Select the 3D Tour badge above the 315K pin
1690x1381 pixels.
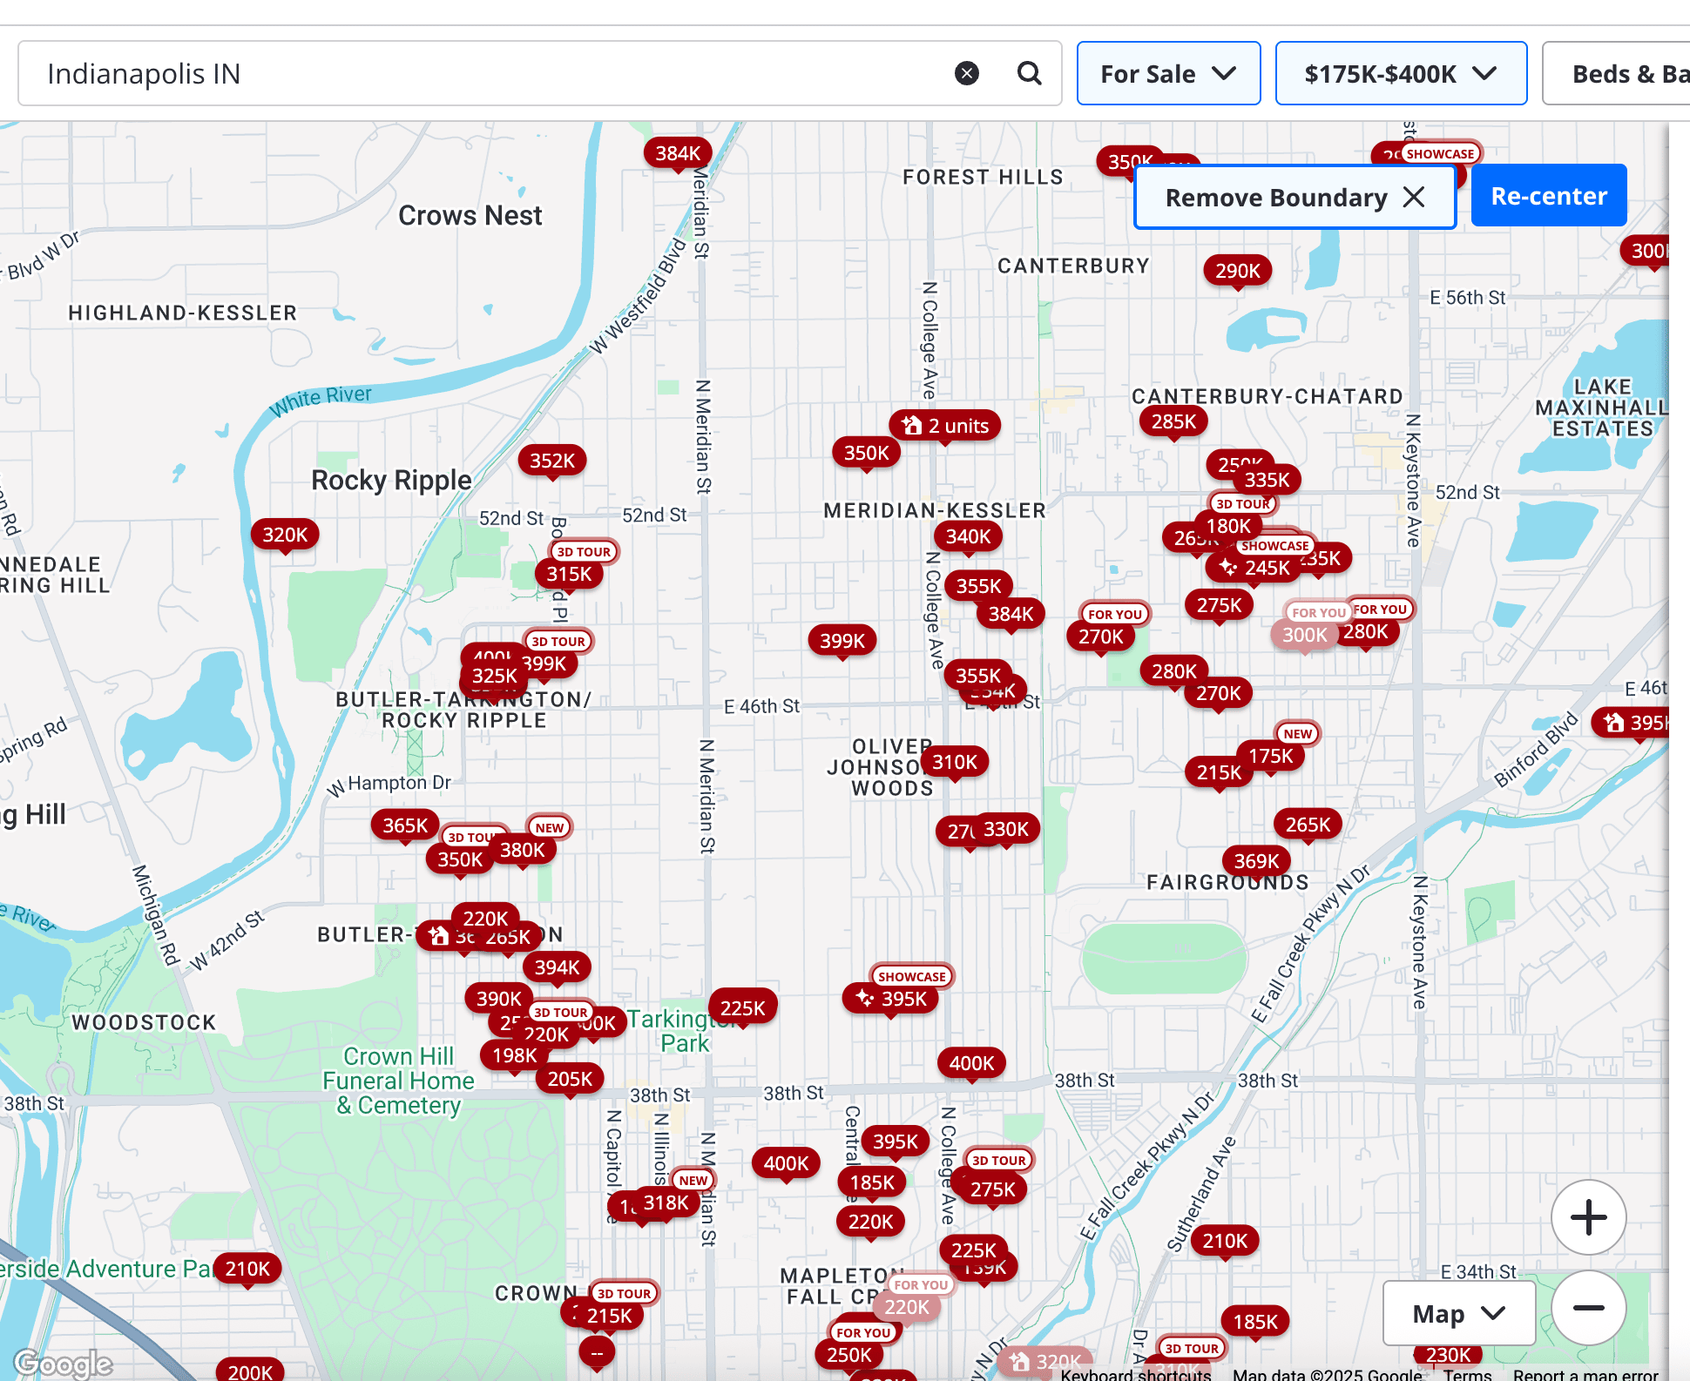[583, 551]
